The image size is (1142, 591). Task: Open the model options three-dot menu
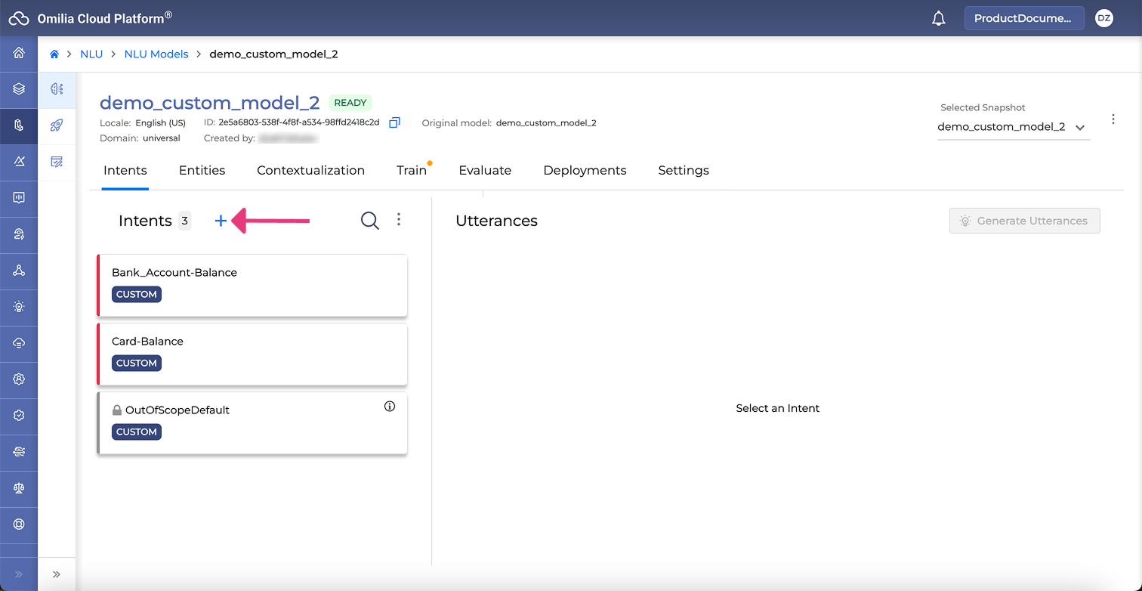click(x=1113, y=119)
